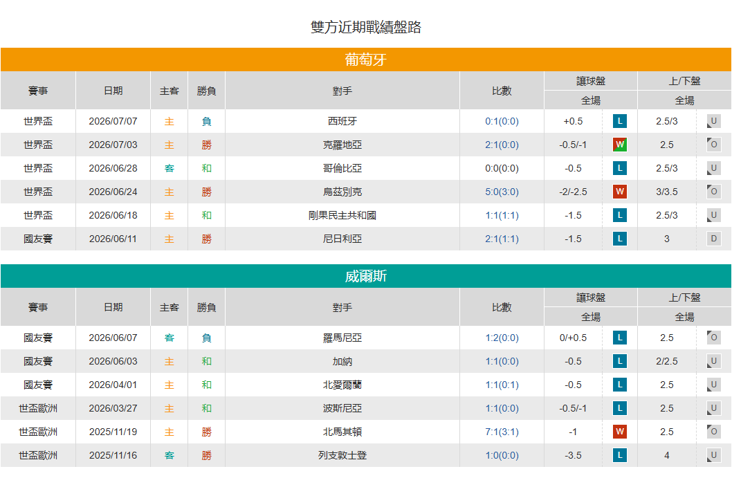Click the U over/under badge in the 西班牙 row
The height and width of the screenshot is (478, 732).
pyautogui.click(x=713, y=121)
